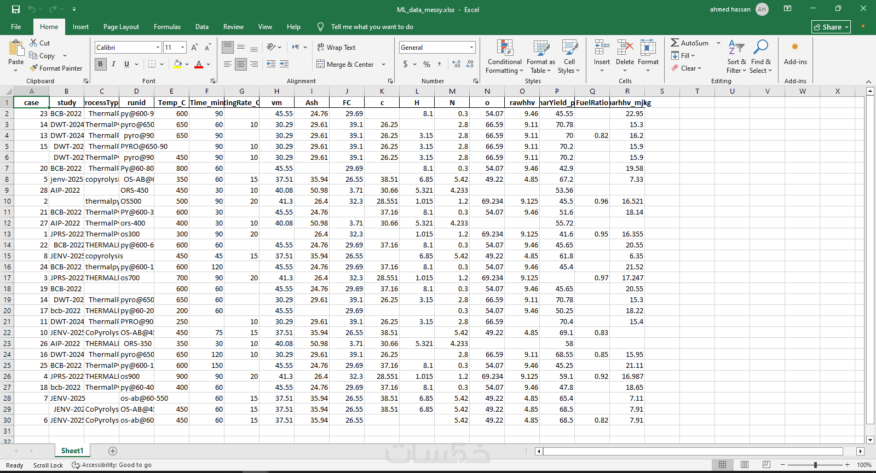The height and width of the screenshot is (473, 876).
Task: Open the Copy dropdown arrow
Action: click(x=65, y=55)
